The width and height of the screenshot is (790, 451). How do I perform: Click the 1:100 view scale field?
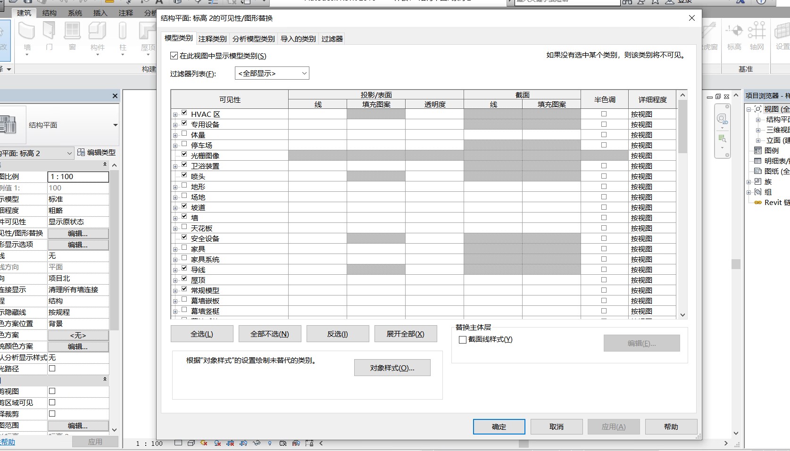[x=78, y=177]
